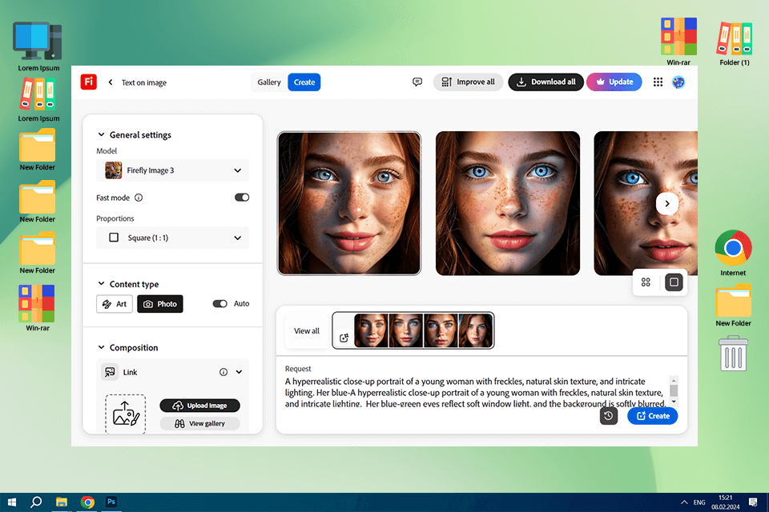Viewport: 769px width, 512px height.
Task: Open Chrome from the taskbar
Action: tap(87, 502)
